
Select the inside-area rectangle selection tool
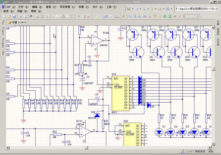pyautogui.click(x=74, y=17)
